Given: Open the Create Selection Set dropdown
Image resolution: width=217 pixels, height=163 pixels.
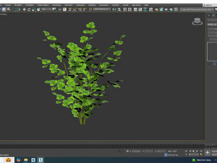Looking at the screenshot, I should click(102, 9).
